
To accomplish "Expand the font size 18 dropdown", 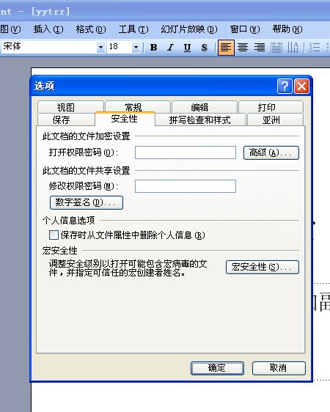I will 136,48.
